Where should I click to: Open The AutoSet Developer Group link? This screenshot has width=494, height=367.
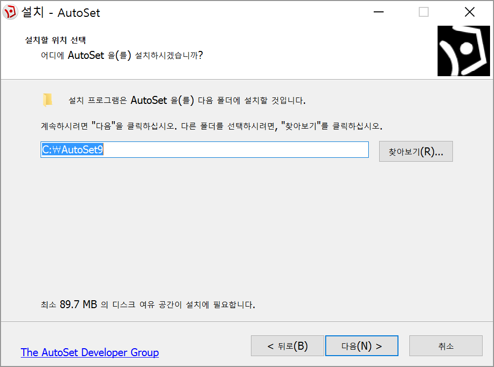[90, 353]
